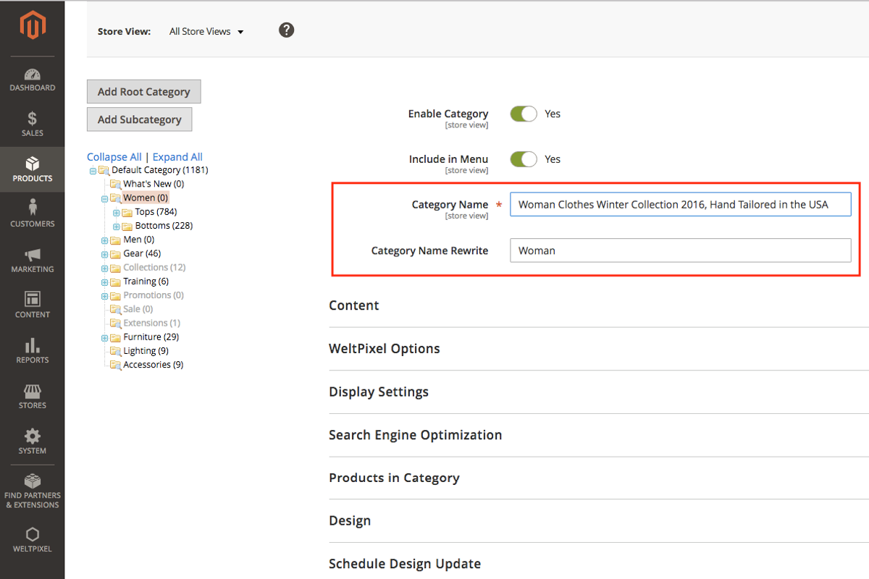This screenshot has height=579, width=869.
Task: Click the Add Subcategory button
Action: pos(140,119)
